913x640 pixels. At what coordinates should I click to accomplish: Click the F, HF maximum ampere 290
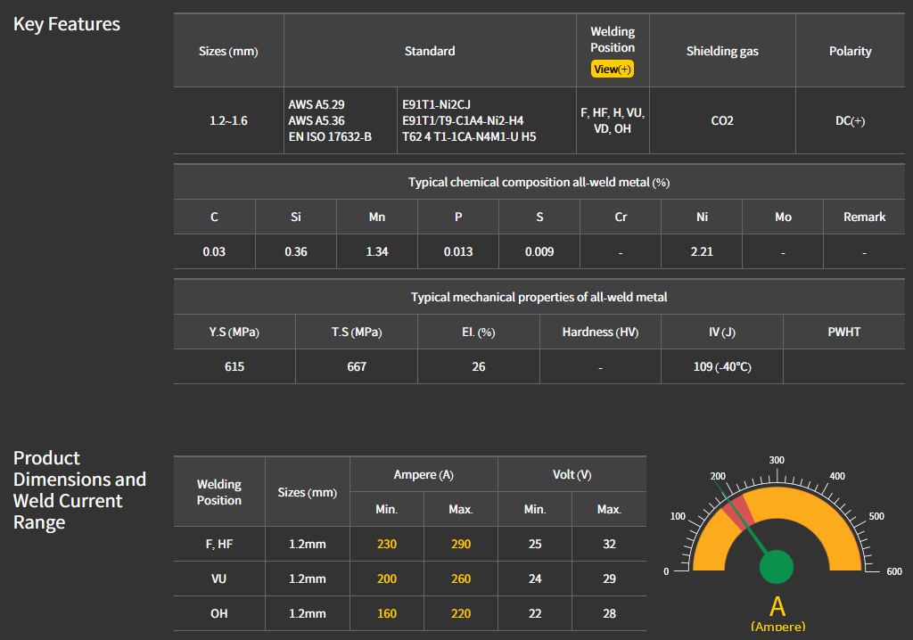(x=461, y=544)
